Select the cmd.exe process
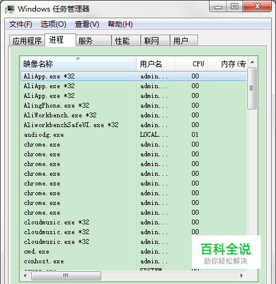The image size is (276, 284). (133, 252)
